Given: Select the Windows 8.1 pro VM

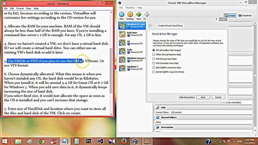Looking at the screenshot, I should coord(132,25).
